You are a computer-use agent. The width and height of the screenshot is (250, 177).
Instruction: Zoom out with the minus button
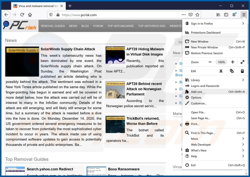tap(210, 62)
